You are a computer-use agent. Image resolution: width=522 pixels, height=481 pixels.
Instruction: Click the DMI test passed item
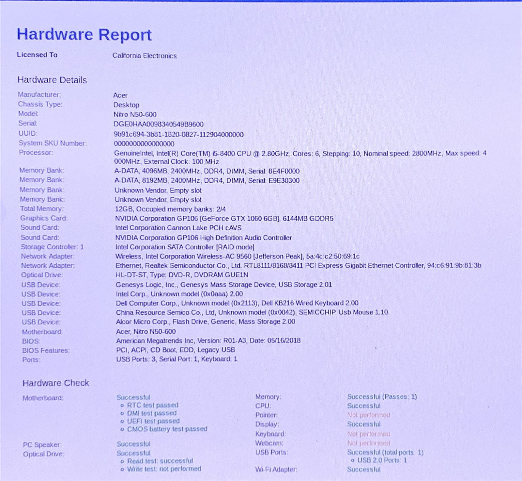click(152, 413)
